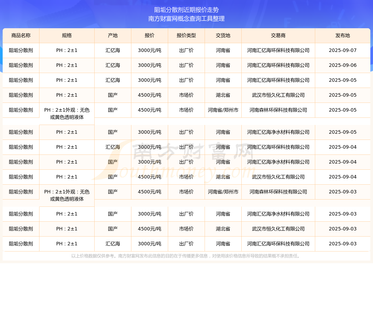Click 河南汇亿海环保科技有限公司 in the 2025-09-07 row
This screenshot has width=373, height=321.
[278, 50]
